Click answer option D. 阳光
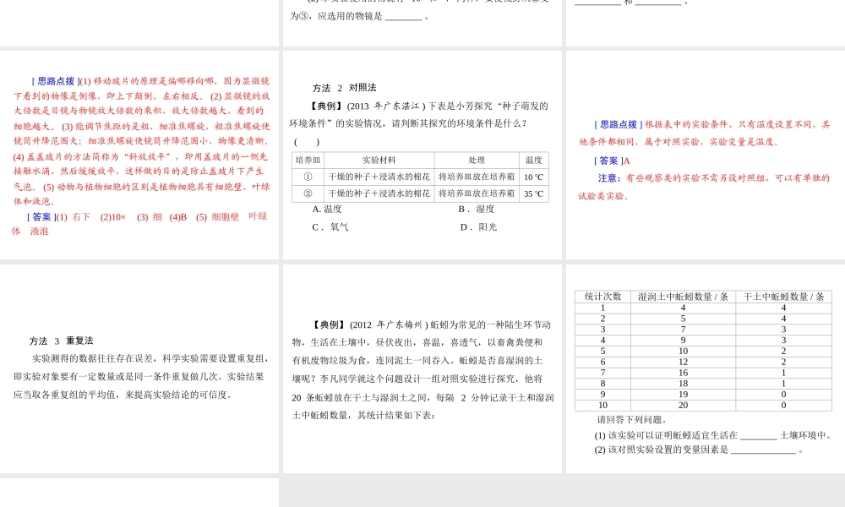The height and width of the screenshot is (507, 845). (x=478, y=227)
